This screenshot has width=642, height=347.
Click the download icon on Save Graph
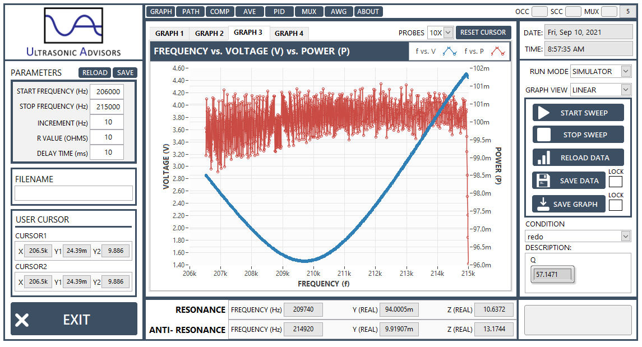(x=543, y=204)
